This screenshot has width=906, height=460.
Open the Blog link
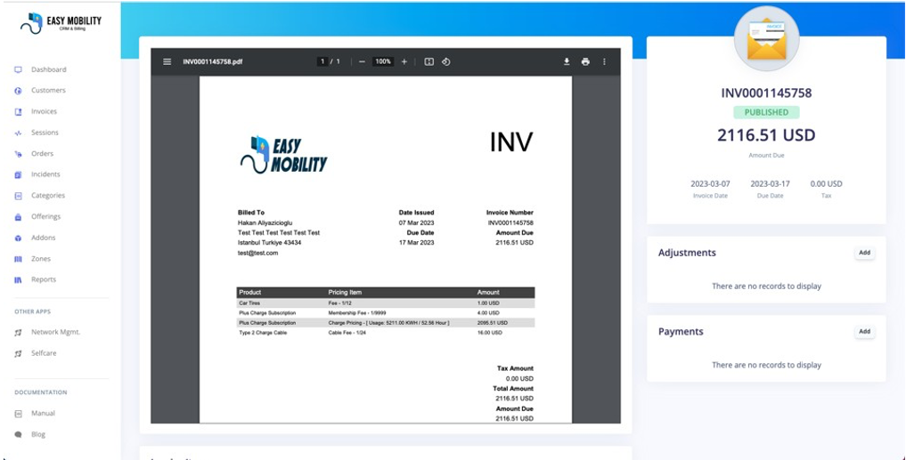[x=38, y=434]
